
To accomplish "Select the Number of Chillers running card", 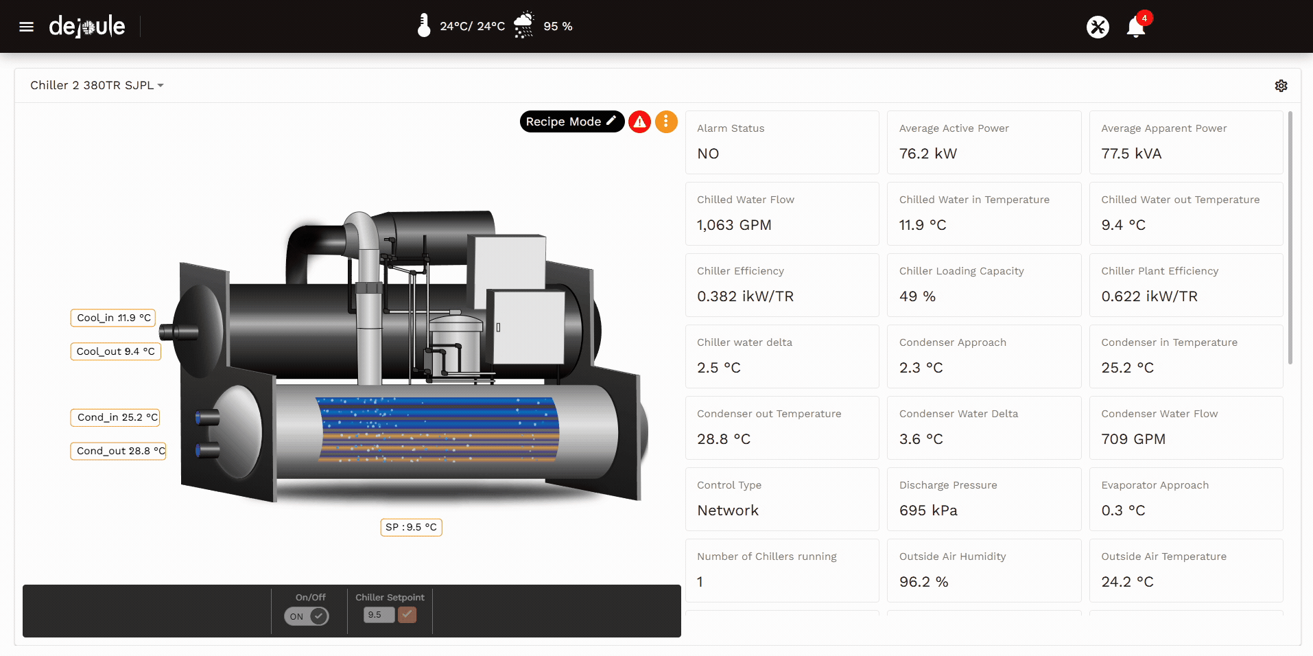I will coord(782,570).
